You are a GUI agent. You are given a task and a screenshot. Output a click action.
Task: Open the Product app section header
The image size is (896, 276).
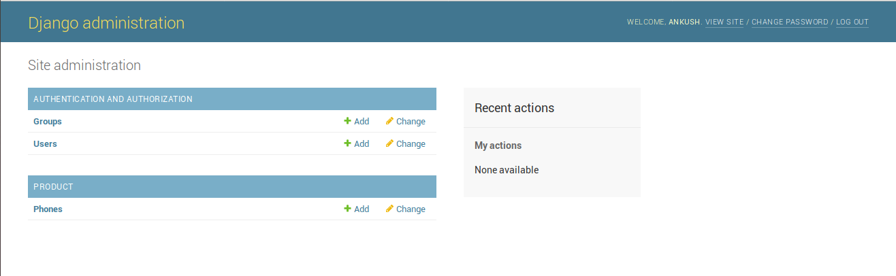pyautogui.click(x=53, y=187)
